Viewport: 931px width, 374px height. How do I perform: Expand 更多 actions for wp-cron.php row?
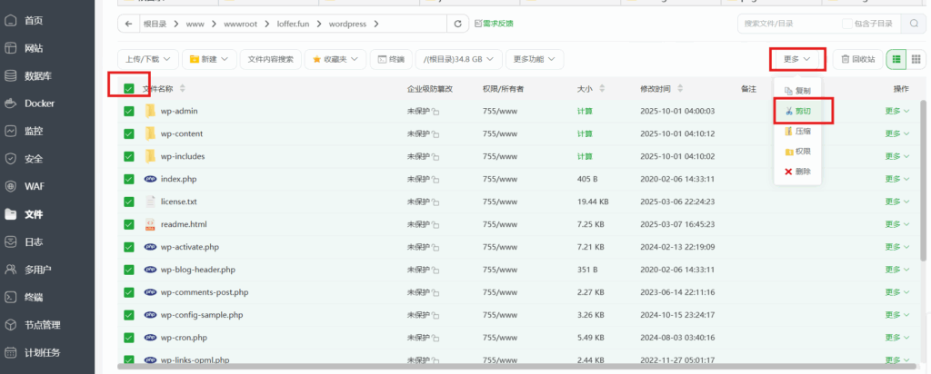[896, 338]
